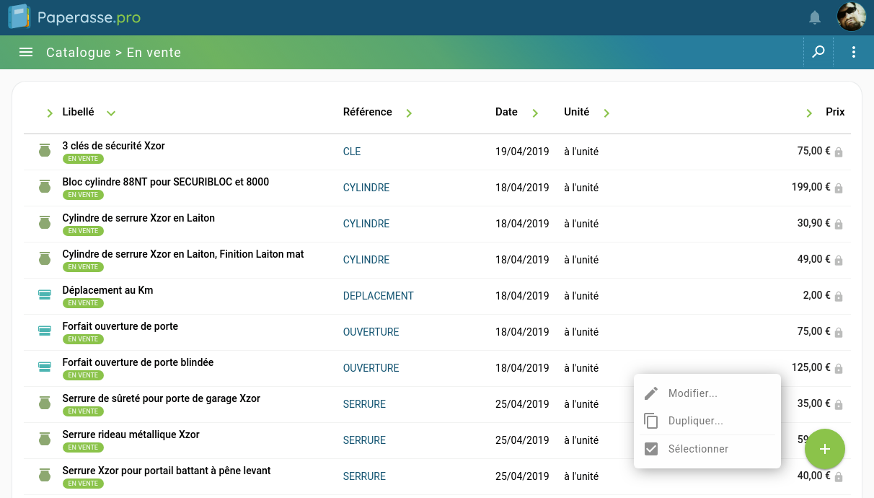Open the hamburger navigation menu
Screen dimensions: 874x498
pos(26,52)
